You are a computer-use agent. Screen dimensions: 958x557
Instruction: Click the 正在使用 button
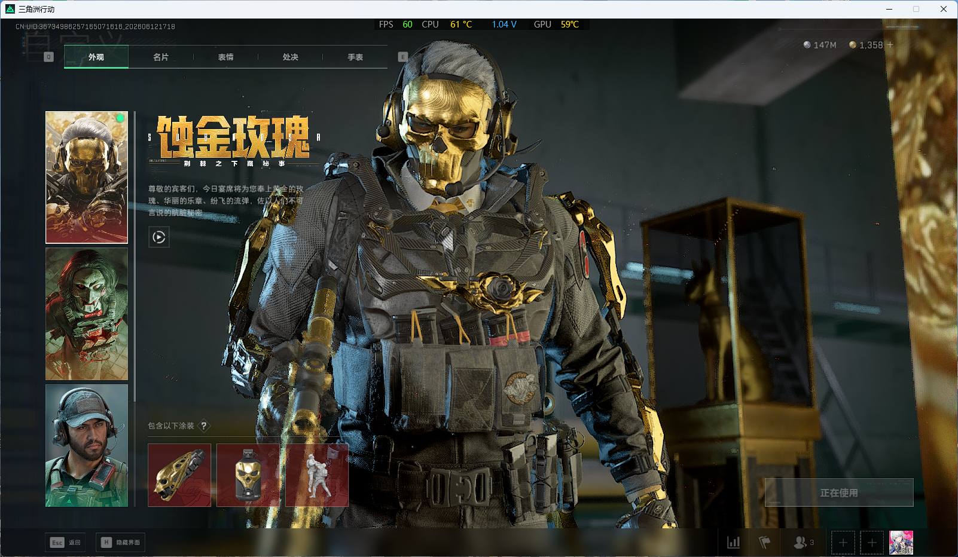(x=839, y=492)
